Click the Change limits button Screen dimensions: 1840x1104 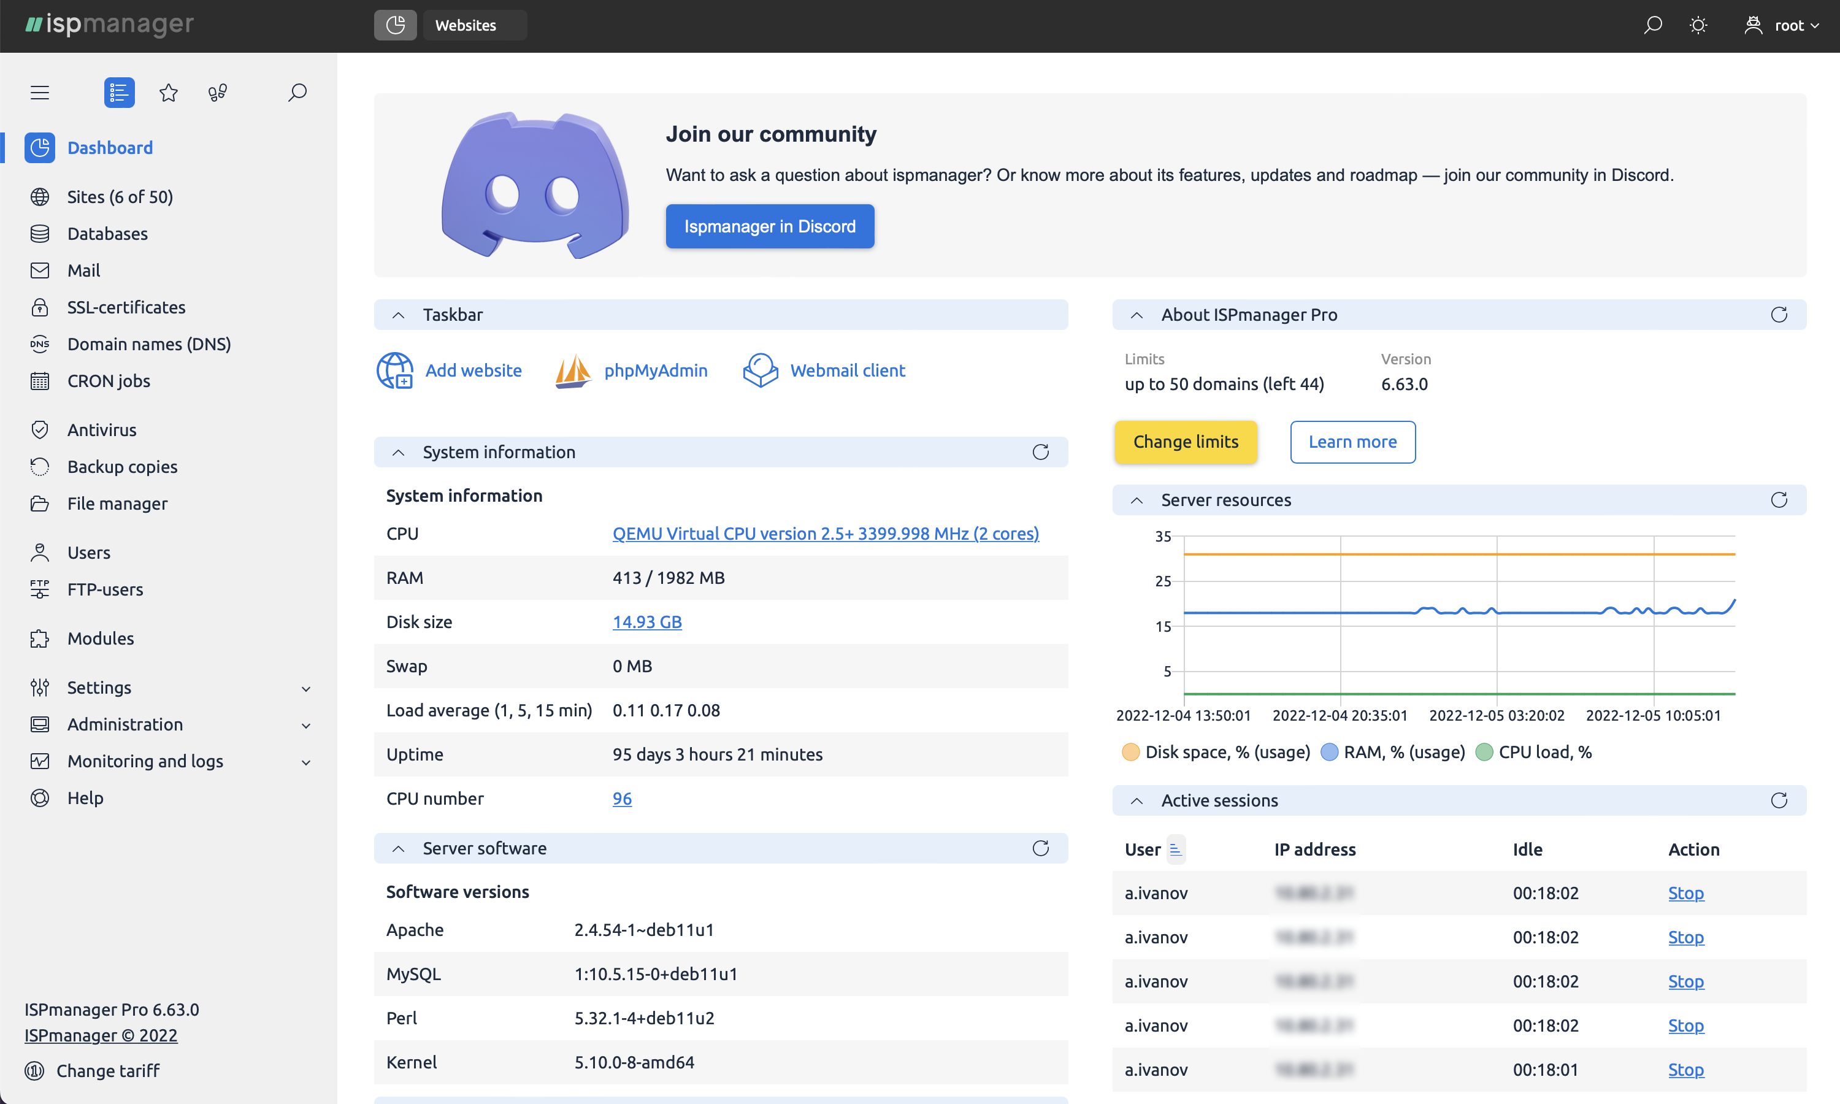pos(1186,442)
